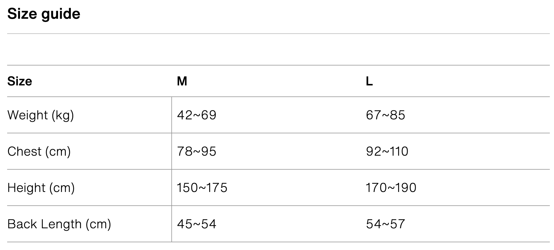Click the table's top border above Size header
The image size is (554, 250).
pos(278,65)
